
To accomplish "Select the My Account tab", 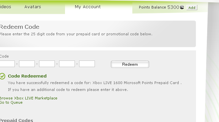I will click(88, 7).
